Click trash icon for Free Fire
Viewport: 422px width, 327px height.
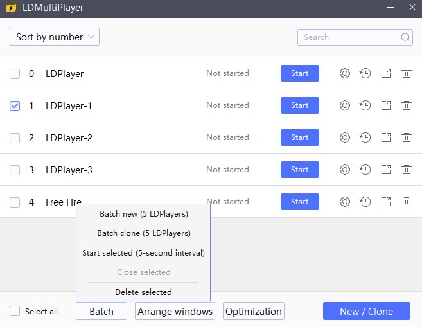[x=407, y=202]
